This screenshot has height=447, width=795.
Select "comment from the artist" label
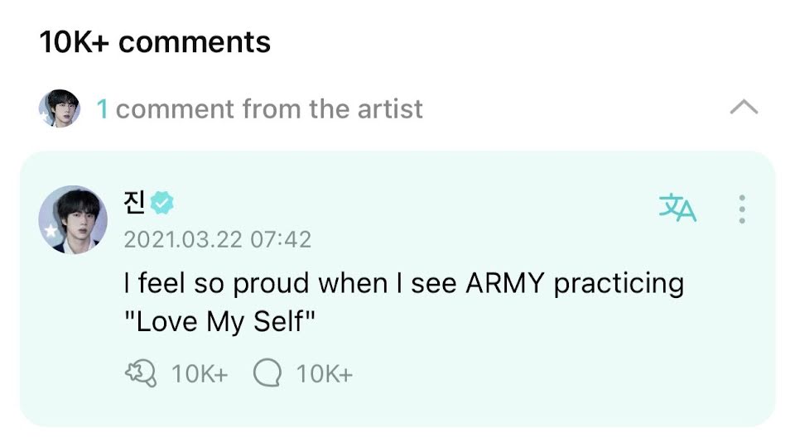pyautogui.click(x=269, y=108)
